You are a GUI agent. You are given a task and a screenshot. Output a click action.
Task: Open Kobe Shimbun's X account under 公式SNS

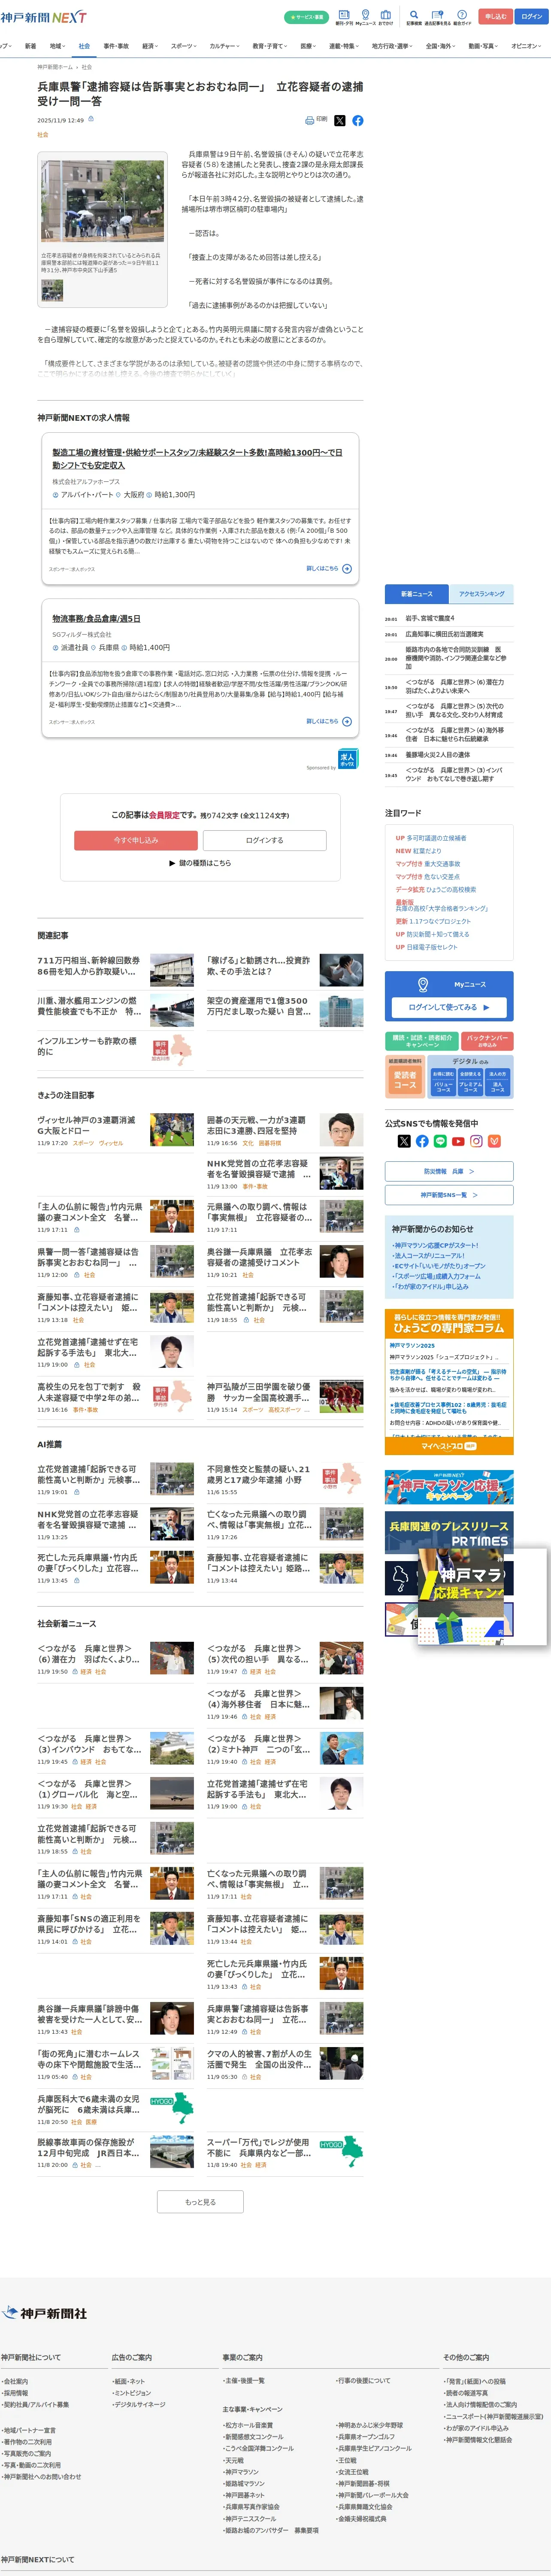click(x=404, y=1141)
